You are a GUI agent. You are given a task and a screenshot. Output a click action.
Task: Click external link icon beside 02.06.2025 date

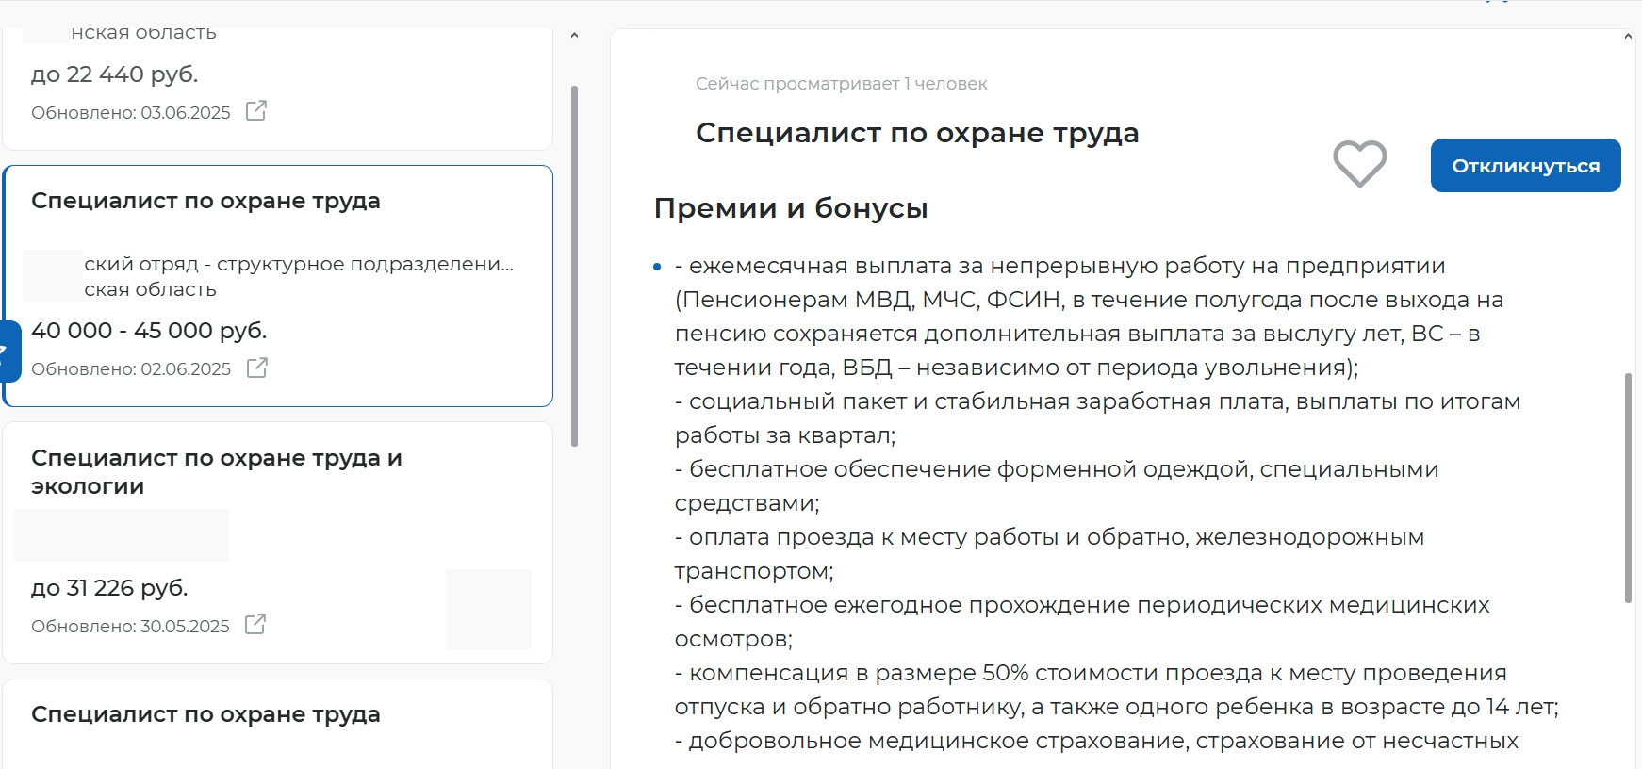(x=256, y=368)
